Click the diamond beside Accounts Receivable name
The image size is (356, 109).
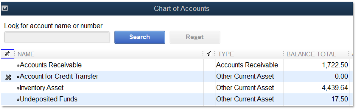pyautogui.click(x=18, y=66)
